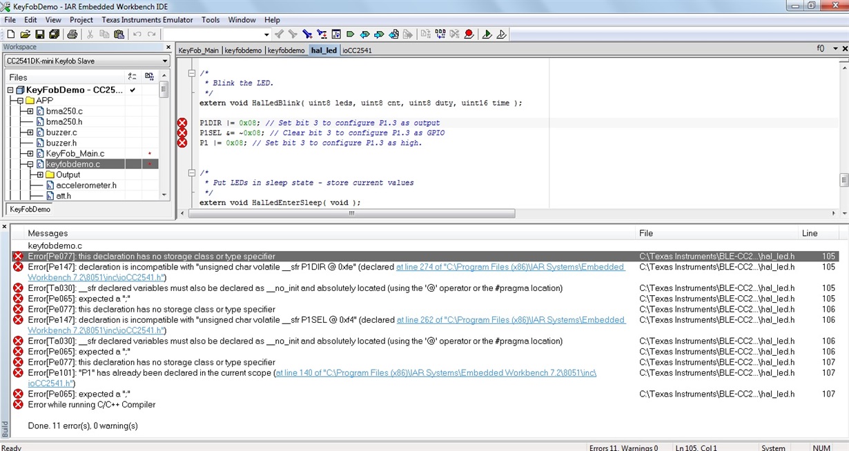Click the Go To line toolbar icon
The image size is (849, 451).
point(336,34)
